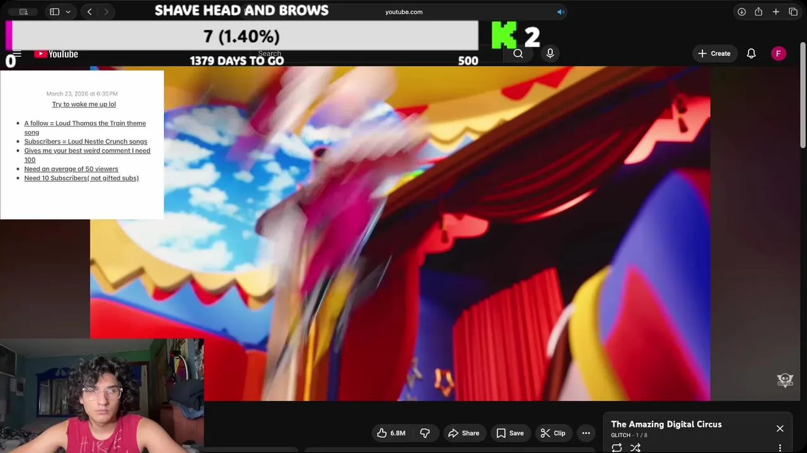Click "Need an average of 50 viewers" line
807x453 pixels.
click(71, 169)
